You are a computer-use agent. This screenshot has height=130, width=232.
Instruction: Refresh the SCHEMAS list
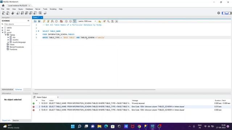[x=28, y=21]
